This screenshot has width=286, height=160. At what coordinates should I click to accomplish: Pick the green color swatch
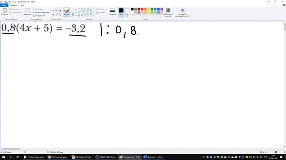pyautogui.click(x=152, y=9)
